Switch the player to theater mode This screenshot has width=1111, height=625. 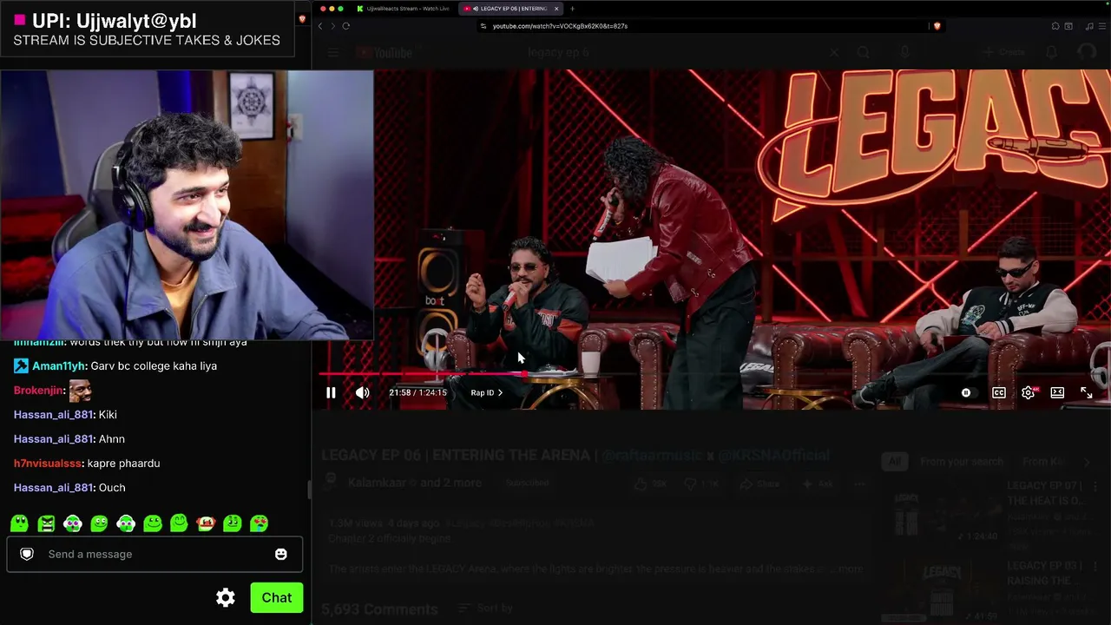pyautogui.click(x=1057, y=392)
